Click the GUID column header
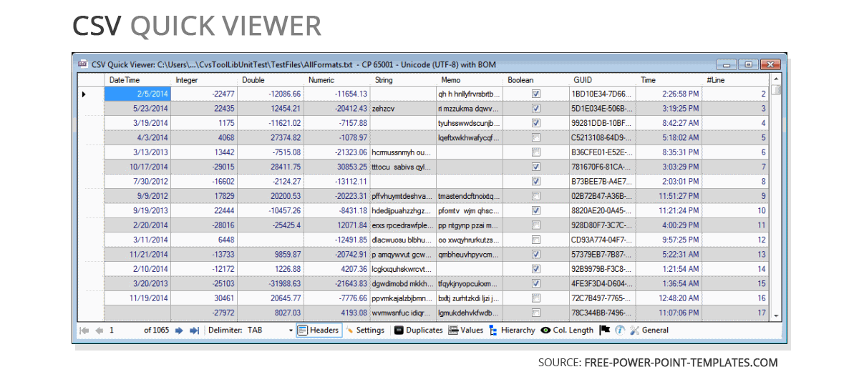The height and width of the screenshot is (387, 859). (x=583, y=80)
